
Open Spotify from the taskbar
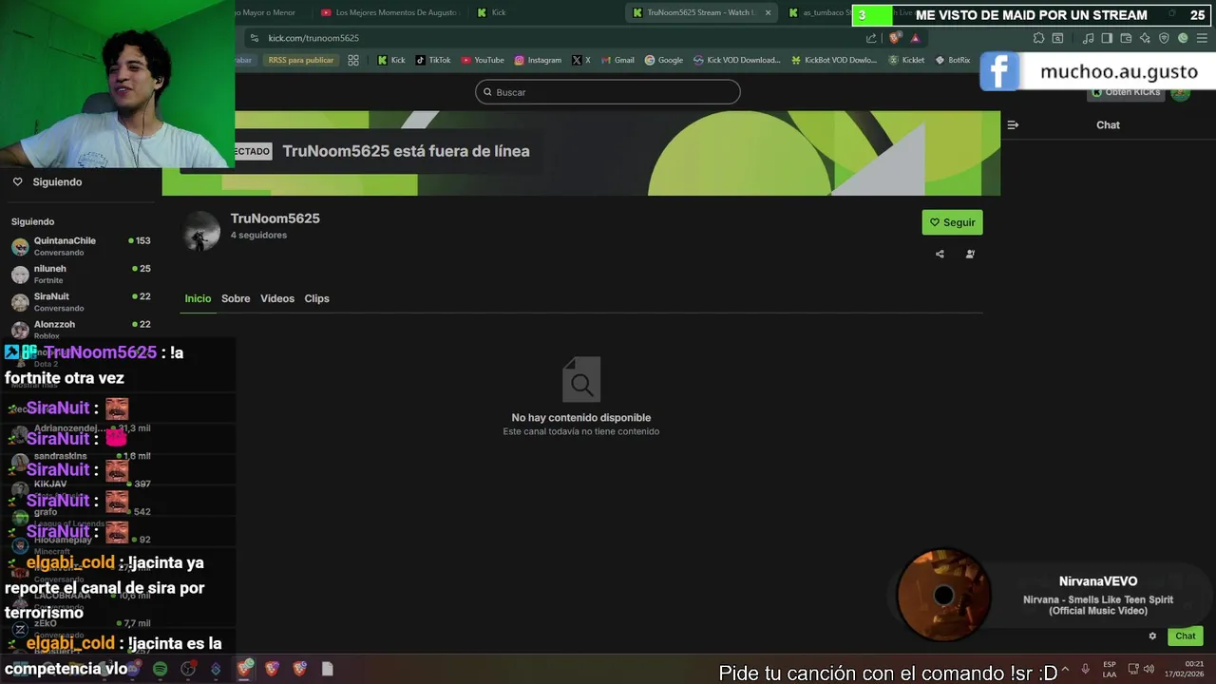click(x=161, y=669)
